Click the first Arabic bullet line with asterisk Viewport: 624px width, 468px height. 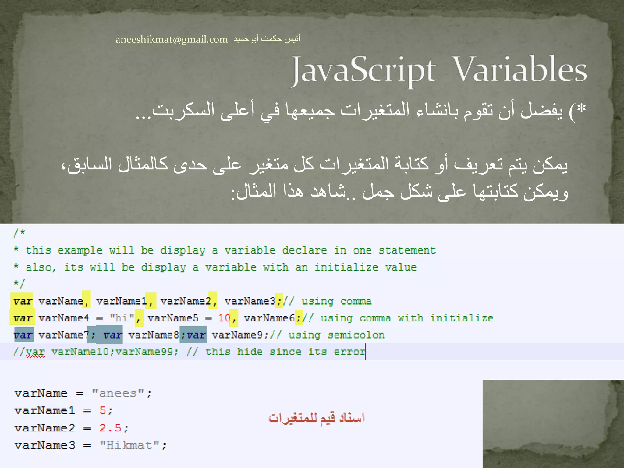tap(360, 111)
